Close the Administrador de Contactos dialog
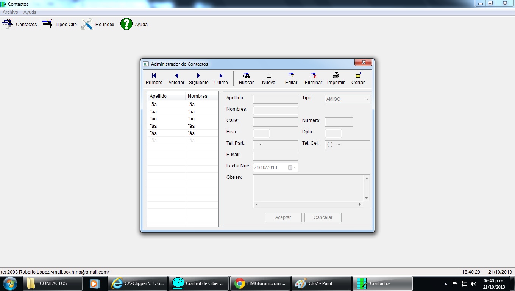 point(363,62)
